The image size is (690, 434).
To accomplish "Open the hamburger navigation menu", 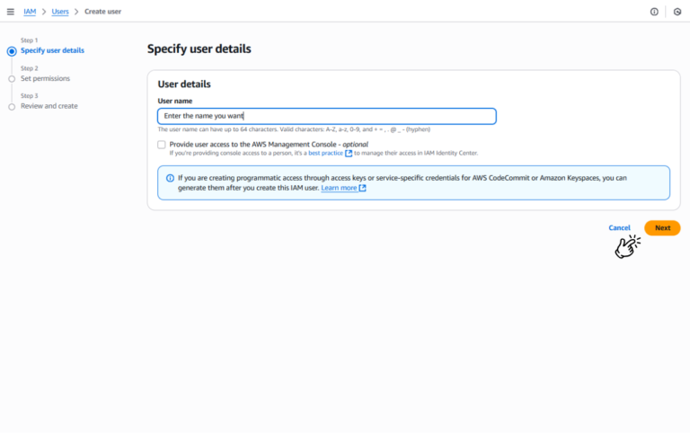I will [x=10, y=12].
